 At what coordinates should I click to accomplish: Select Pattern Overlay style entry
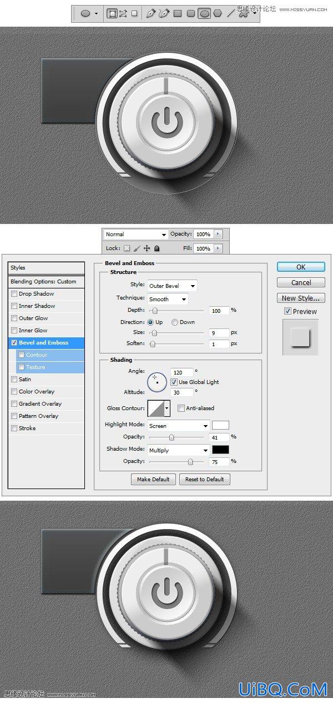point(46,416)
